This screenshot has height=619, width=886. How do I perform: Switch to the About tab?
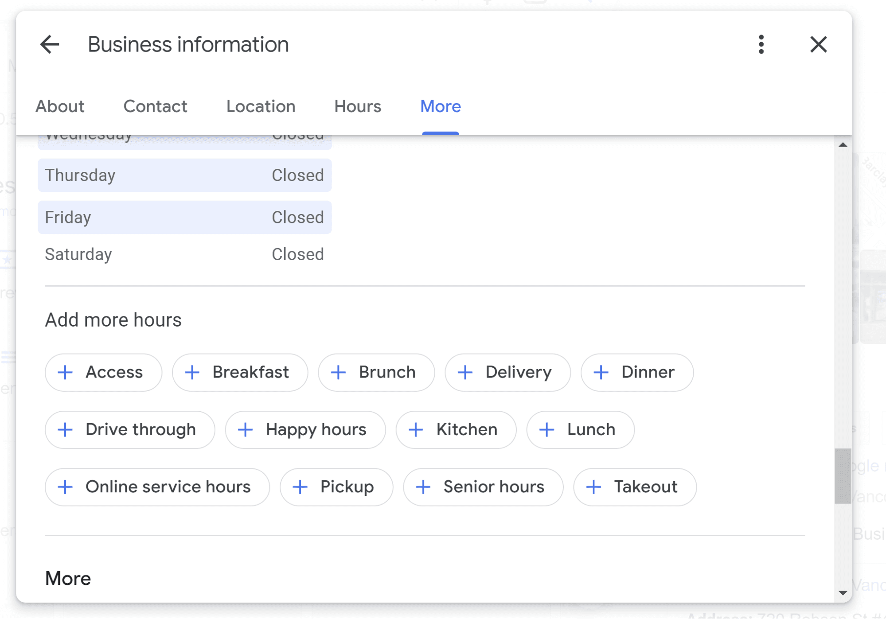point(60,106)
